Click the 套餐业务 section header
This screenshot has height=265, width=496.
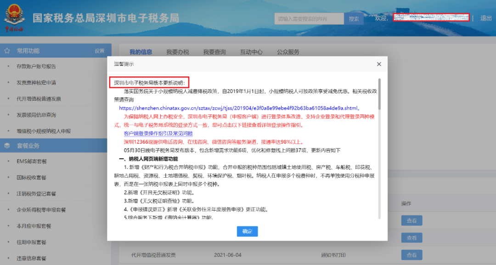click(x=54, y=145)
